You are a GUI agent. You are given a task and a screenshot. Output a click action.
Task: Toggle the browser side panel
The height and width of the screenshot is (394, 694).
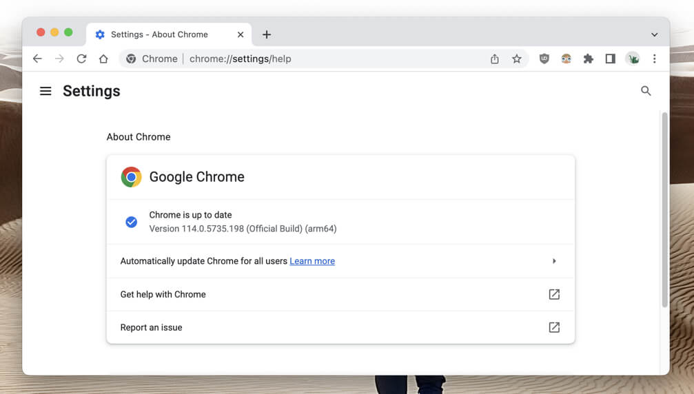point(610,59)
